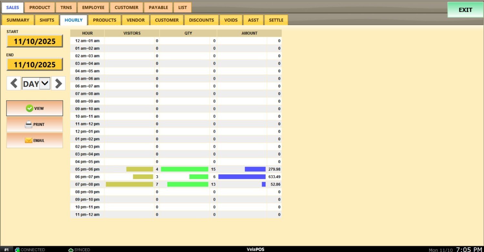
Task: Advance to next day with right arrow
Action: (58, 83)
